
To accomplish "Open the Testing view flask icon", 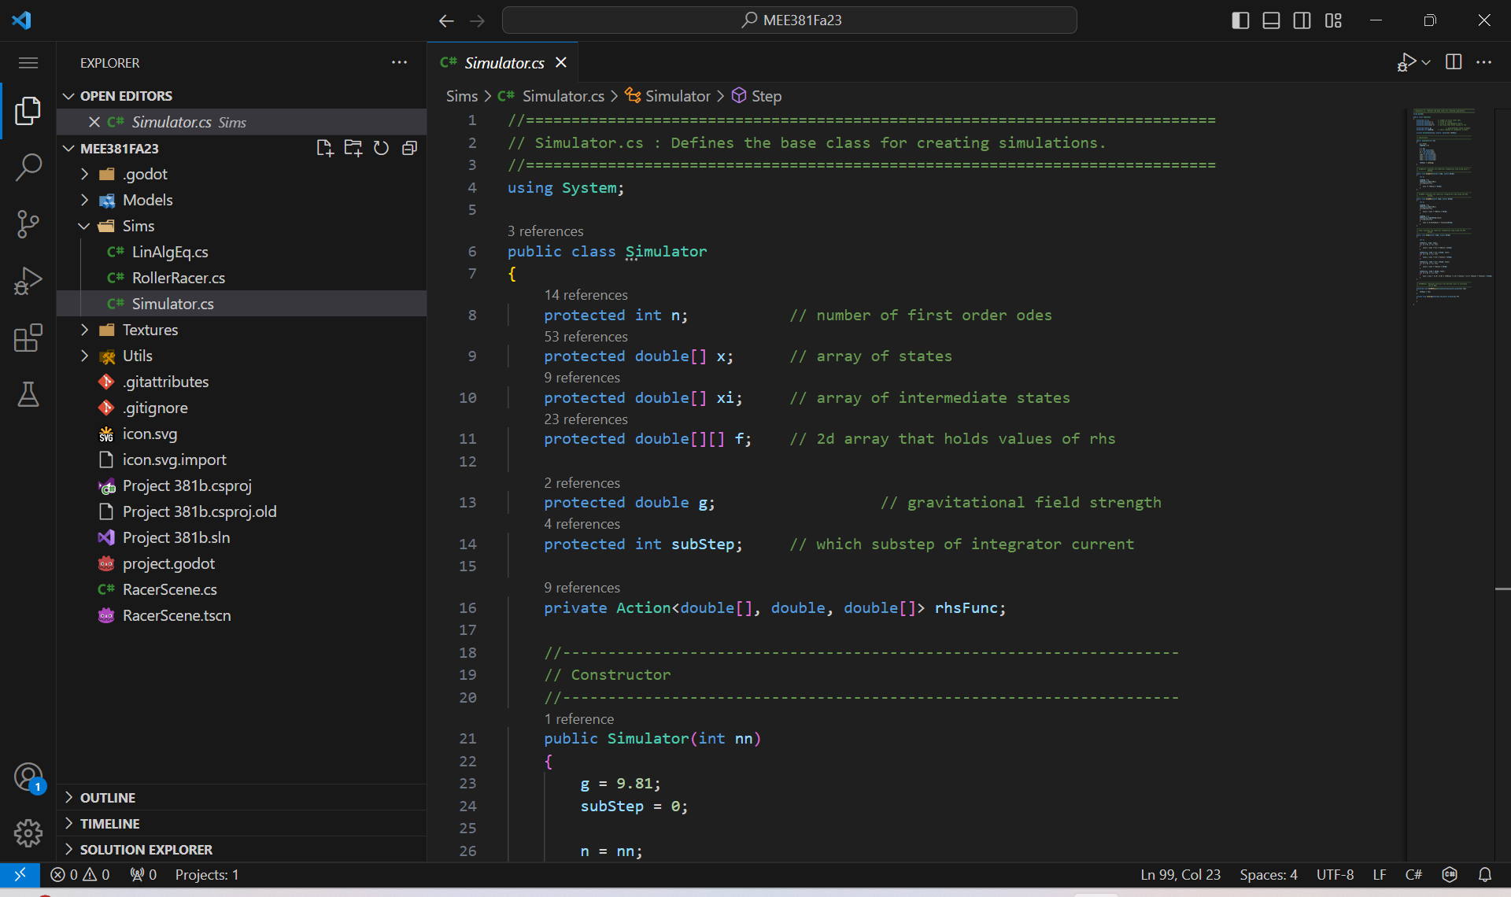I will coord(28,394).
